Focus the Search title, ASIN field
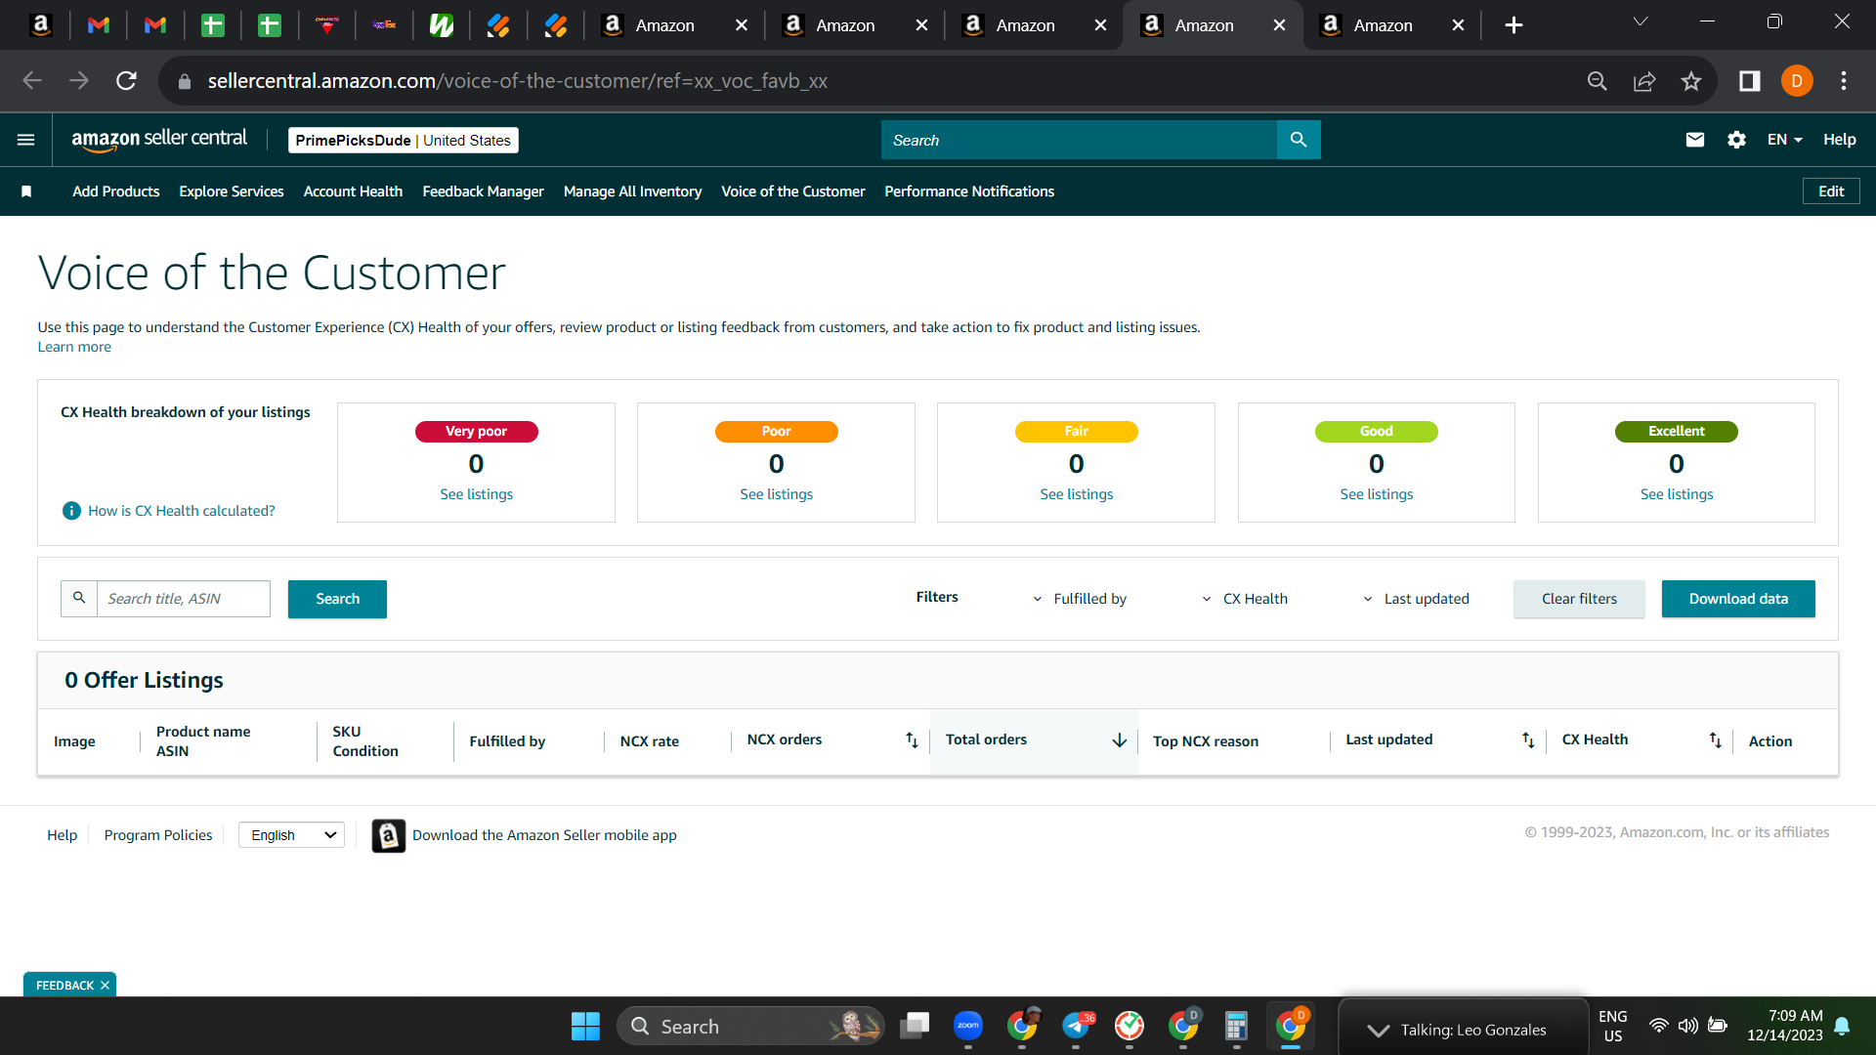This screenshot has height=1055, width=1876. pos(184,599)
